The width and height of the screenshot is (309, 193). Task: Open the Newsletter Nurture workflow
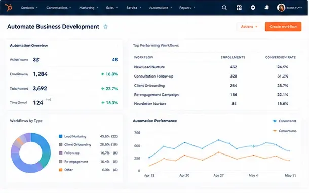[x=150, y=104]
